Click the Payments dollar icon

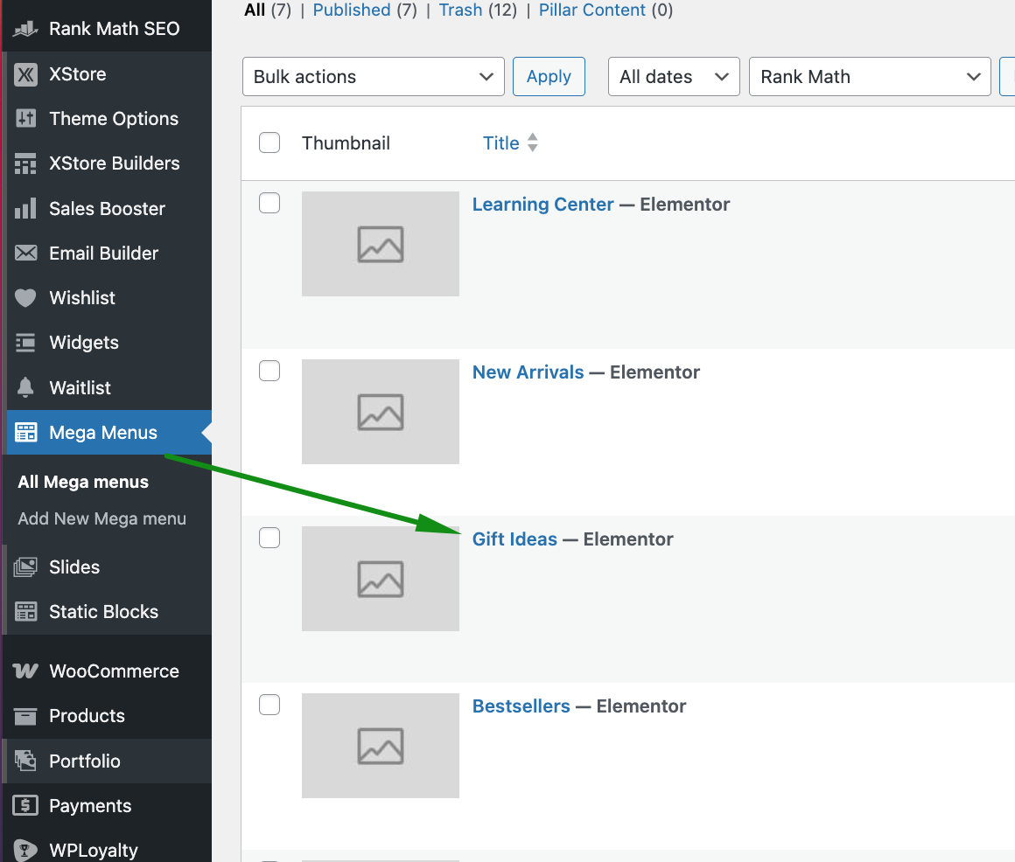(25, 806)
